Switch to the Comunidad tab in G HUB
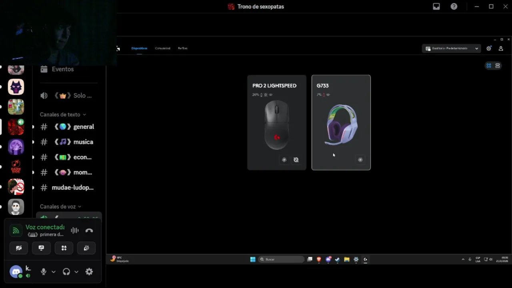The image size is (512, 288). (x=162, y=48)
